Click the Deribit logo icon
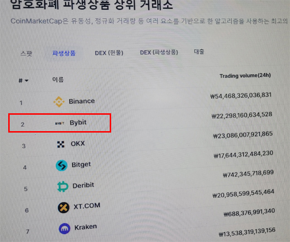The height and width of the screenshot is (242, 290). point(63,187)
